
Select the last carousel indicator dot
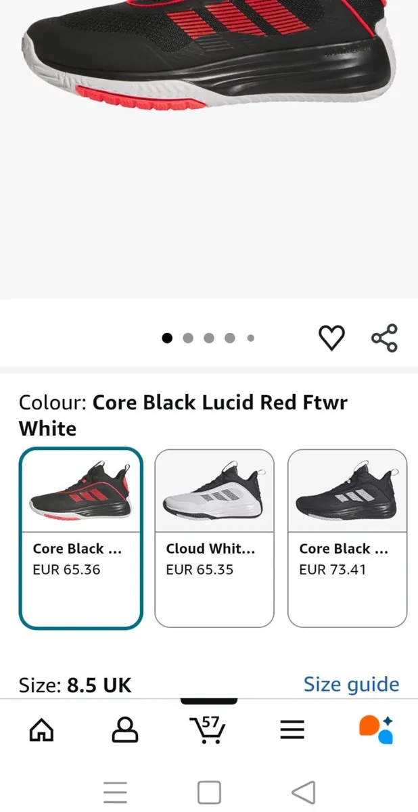251,337
